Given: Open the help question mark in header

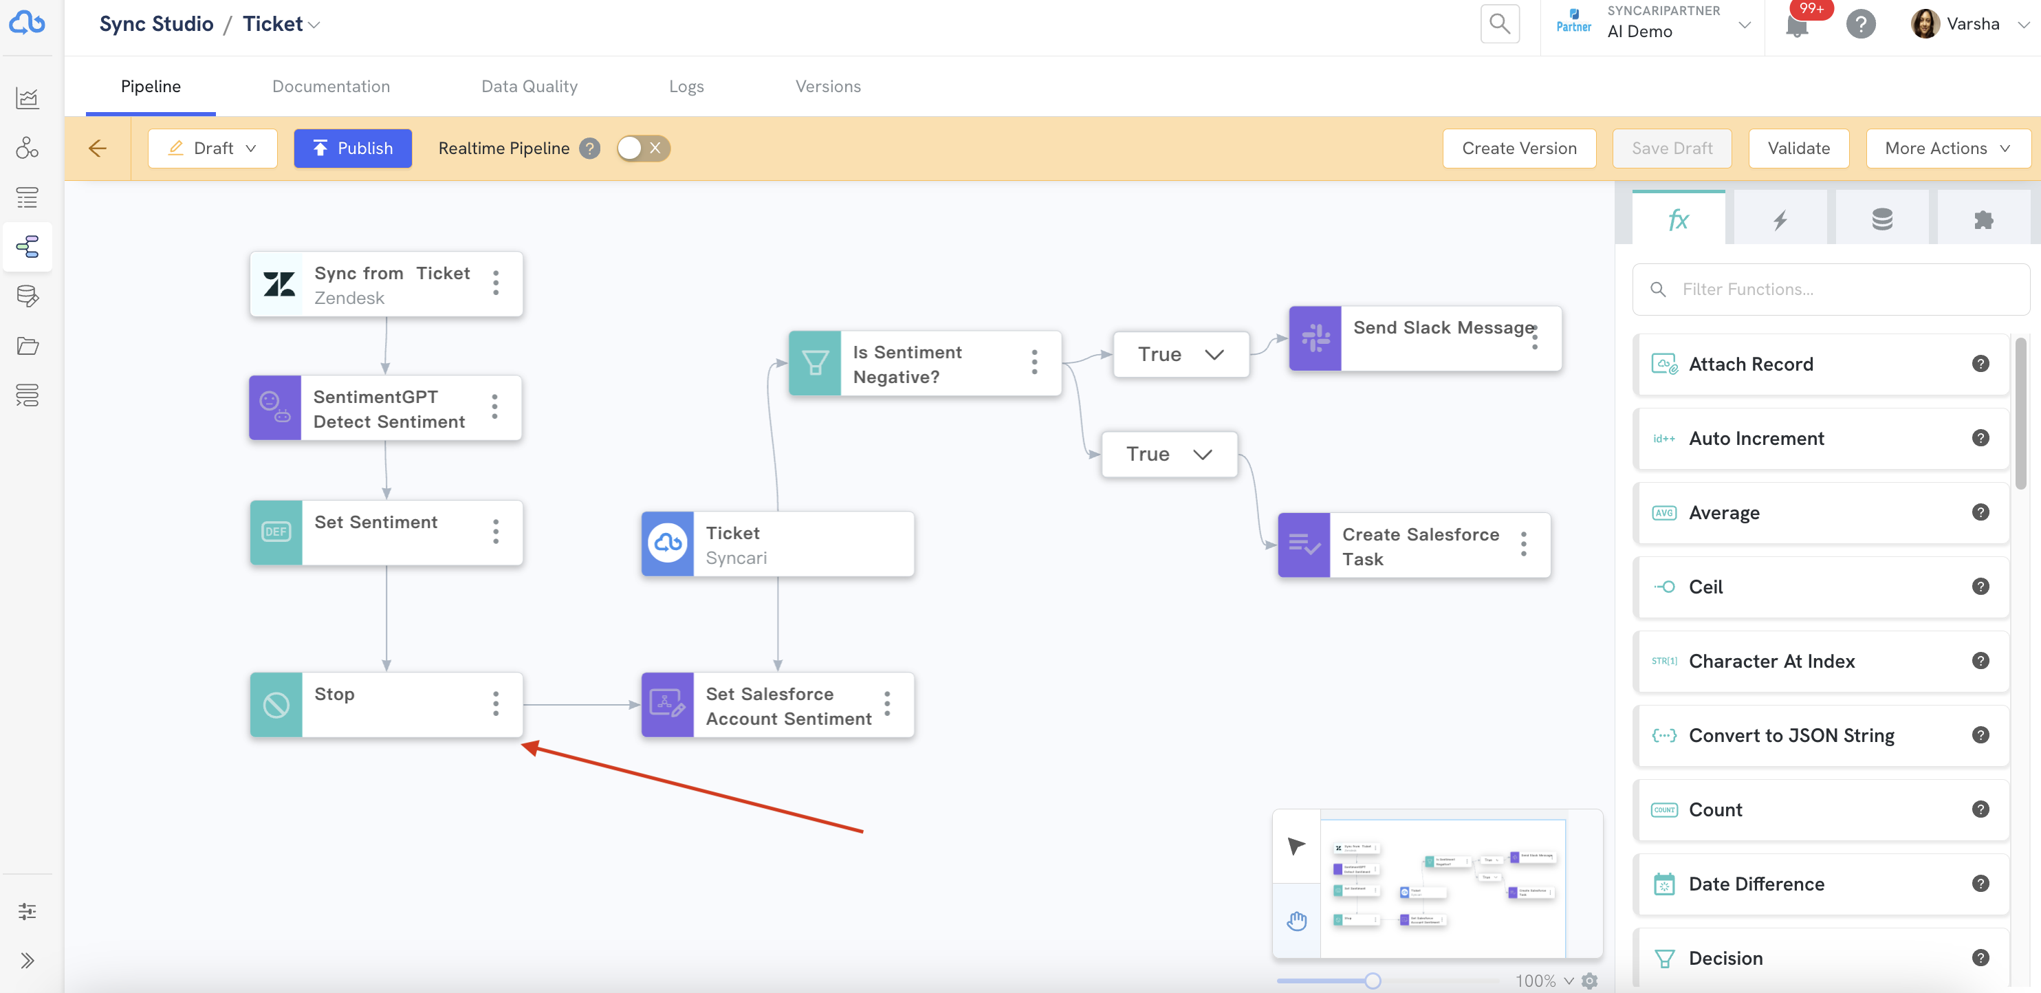Looking at the screenshot, I should [x=1860, y=24].
